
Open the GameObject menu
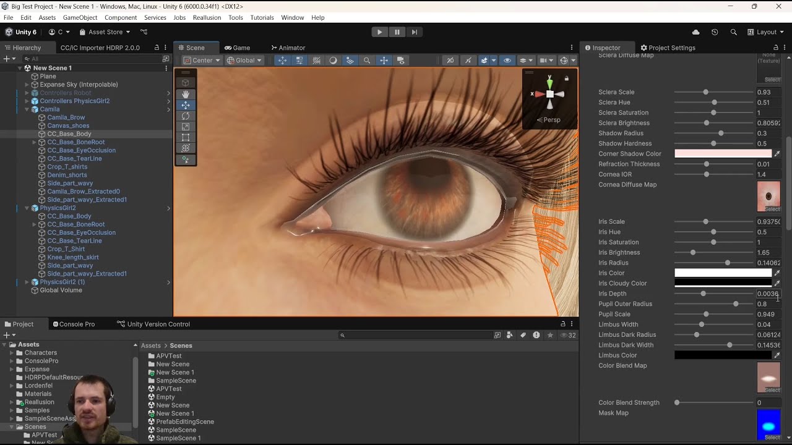[x=80, y=17]
